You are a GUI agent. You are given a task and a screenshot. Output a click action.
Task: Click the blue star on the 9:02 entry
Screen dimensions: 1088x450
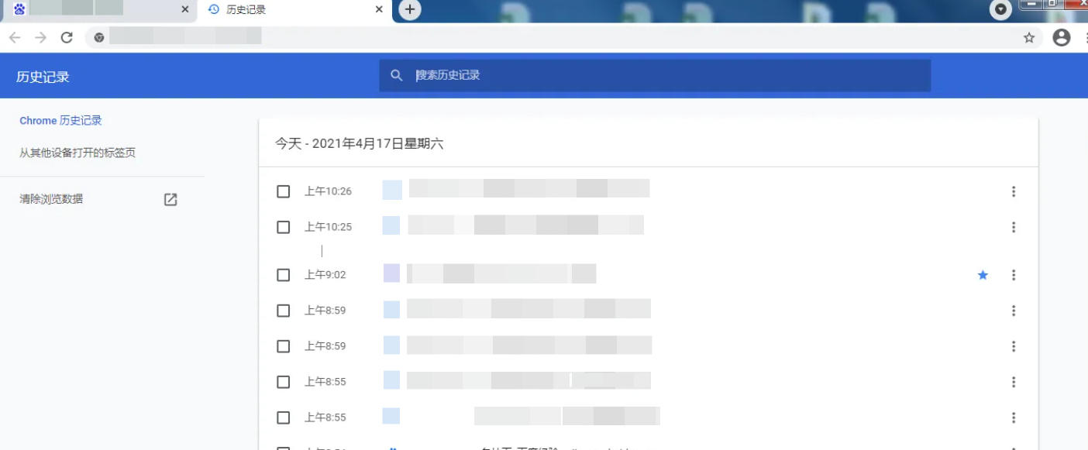click(983, 274)
